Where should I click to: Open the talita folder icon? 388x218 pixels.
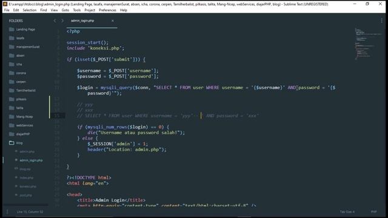(12, 108)
